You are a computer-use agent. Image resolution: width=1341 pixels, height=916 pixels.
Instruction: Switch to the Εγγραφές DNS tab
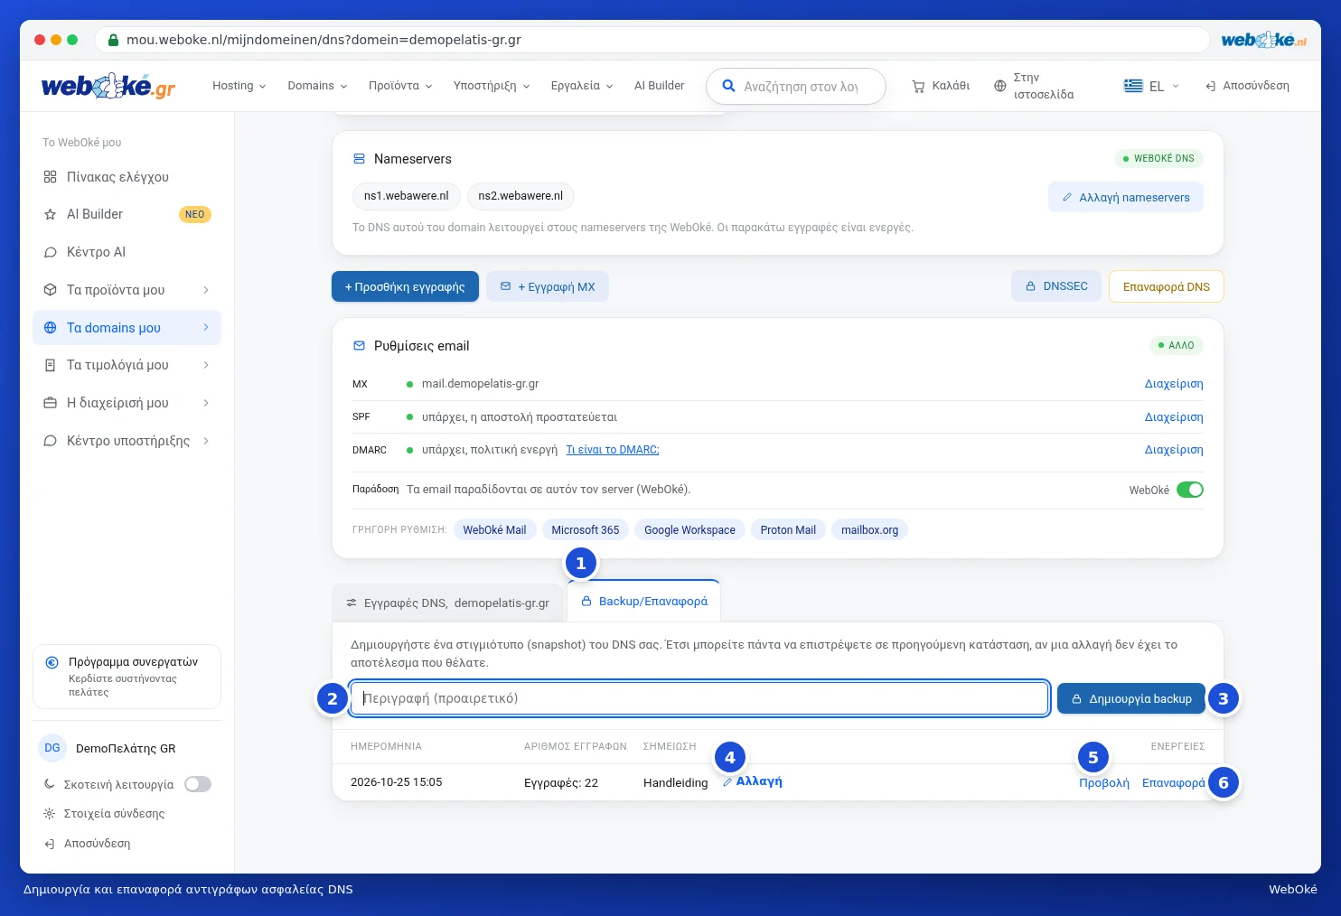click(448, 603)
